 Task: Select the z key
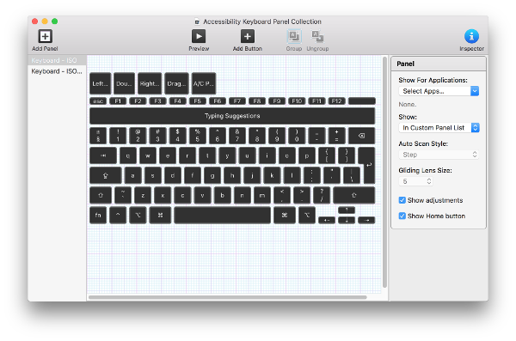click(x=143, y=195)
